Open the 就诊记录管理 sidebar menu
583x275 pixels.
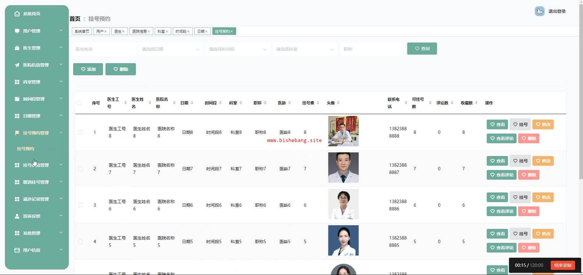point(37,199)
